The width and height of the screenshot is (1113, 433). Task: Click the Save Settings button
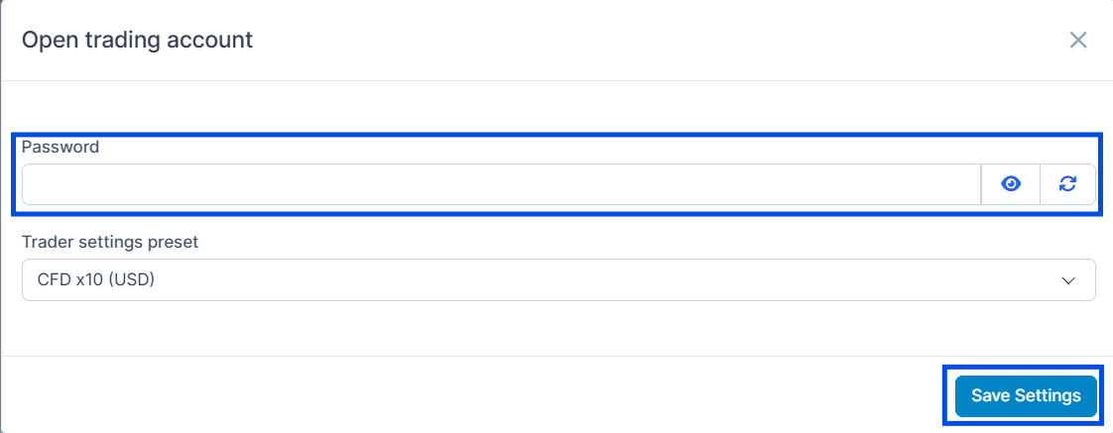1026,395
